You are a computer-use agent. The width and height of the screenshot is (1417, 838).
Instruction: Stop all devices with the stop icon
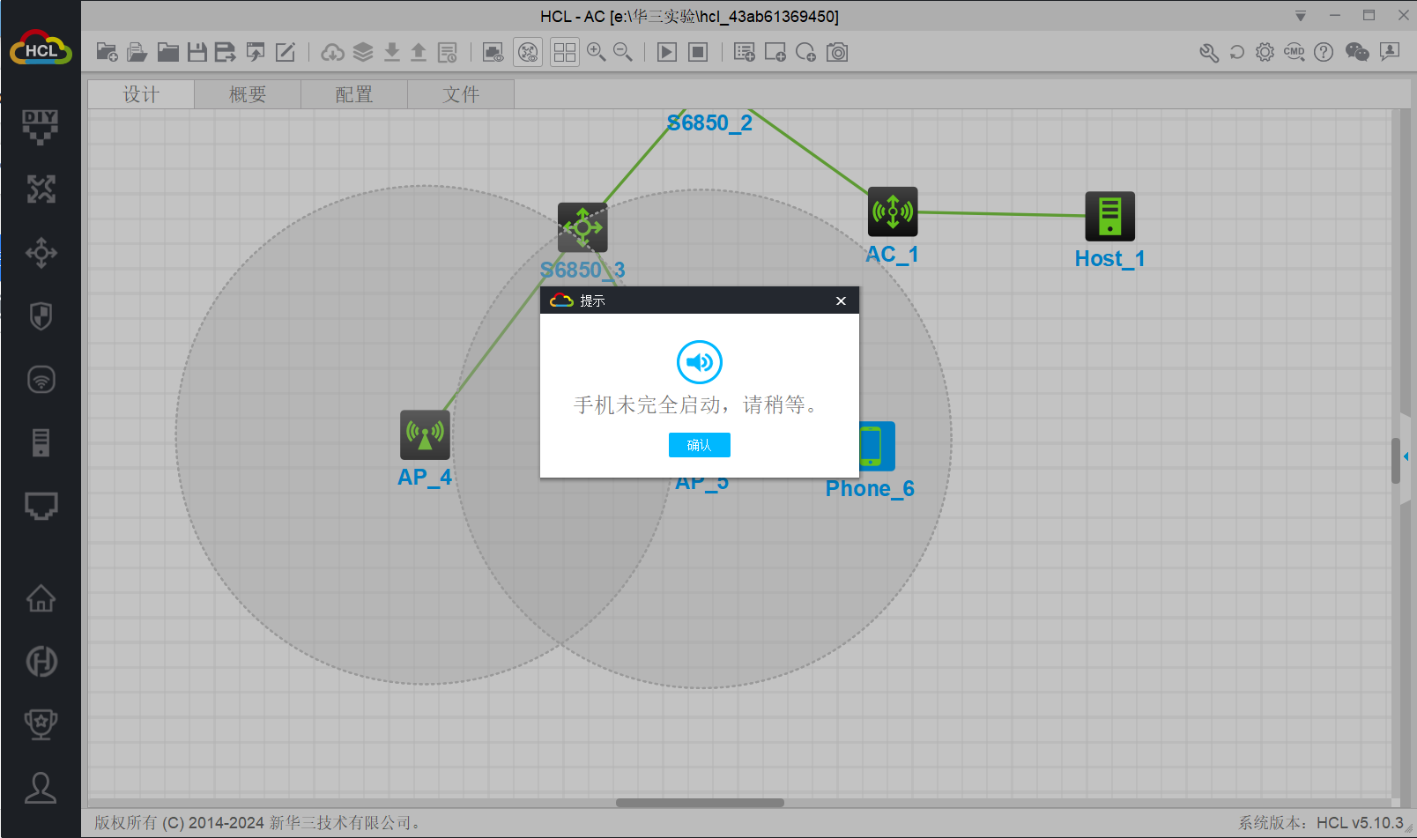pos(698,53)
